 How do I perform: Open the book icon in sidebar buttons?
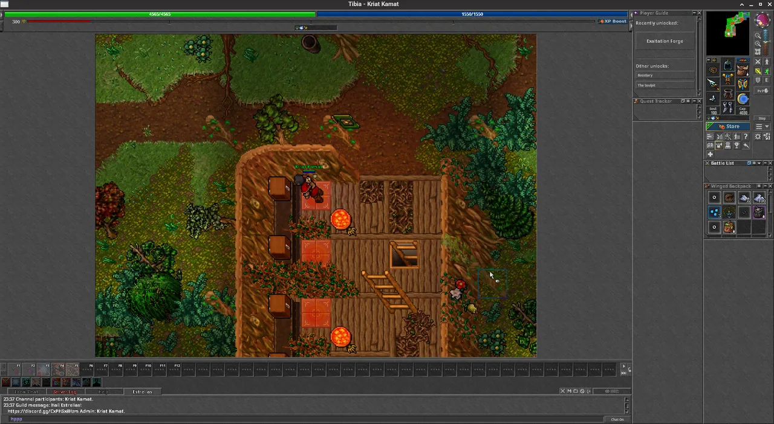tap(710, 145)
